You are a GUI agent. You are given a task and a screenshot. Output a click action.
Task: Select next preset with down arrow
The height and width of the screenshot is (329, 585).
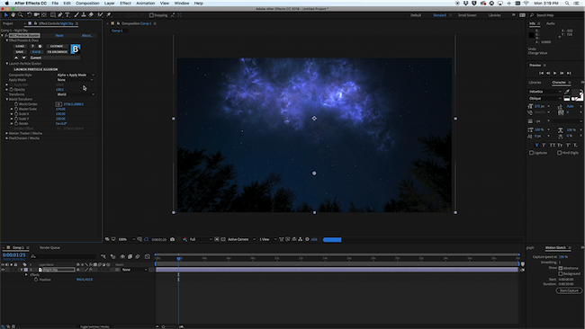[24, 58]
